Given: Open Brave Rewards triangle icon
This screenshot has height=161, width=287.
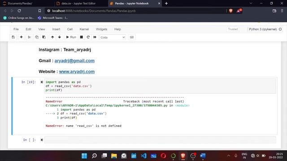Looking at the screenshot, I should click(239, 11).
